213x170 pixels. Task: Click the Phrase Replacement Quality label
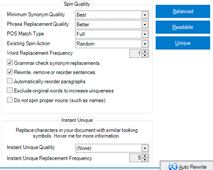point(38,24)
